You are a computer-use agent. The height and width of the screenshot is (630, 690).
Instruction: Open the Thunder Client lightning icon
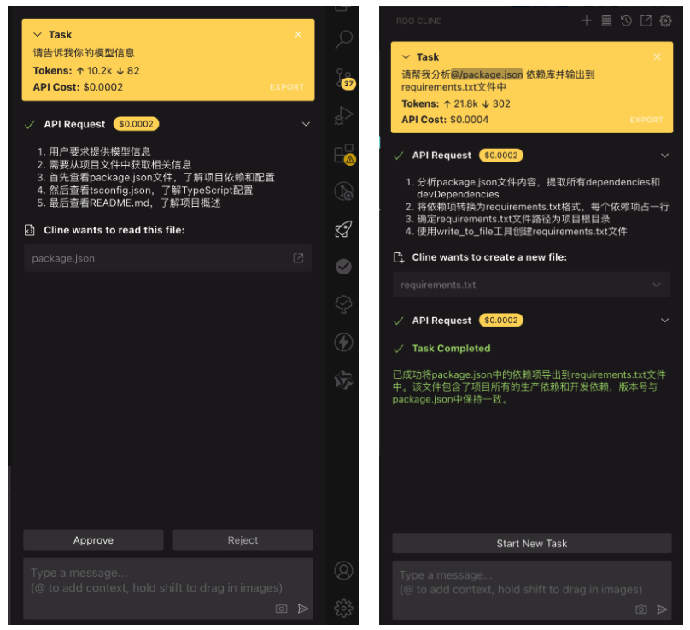click(343, 342)
